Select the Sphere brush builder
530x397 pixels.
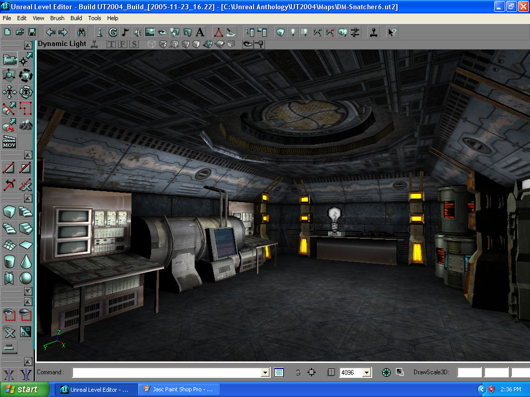[25, 278]
